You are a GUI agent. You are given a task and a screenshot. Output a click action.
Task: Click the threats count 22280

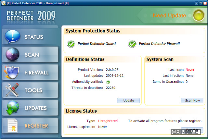[x=110, y=88]
